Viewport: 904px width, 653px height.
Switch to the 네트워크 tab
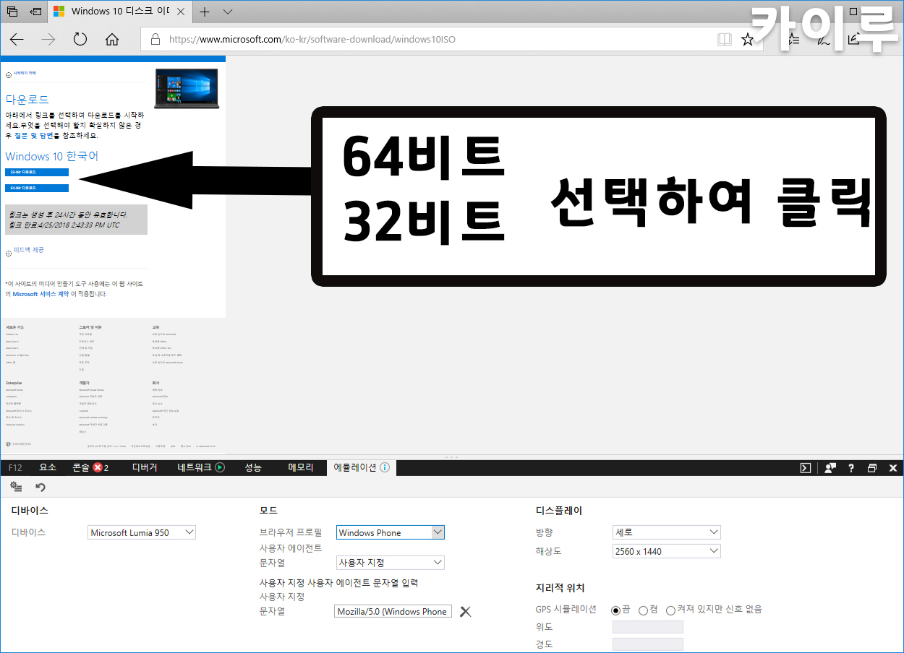pyautogui.click(x=200, y=467)
